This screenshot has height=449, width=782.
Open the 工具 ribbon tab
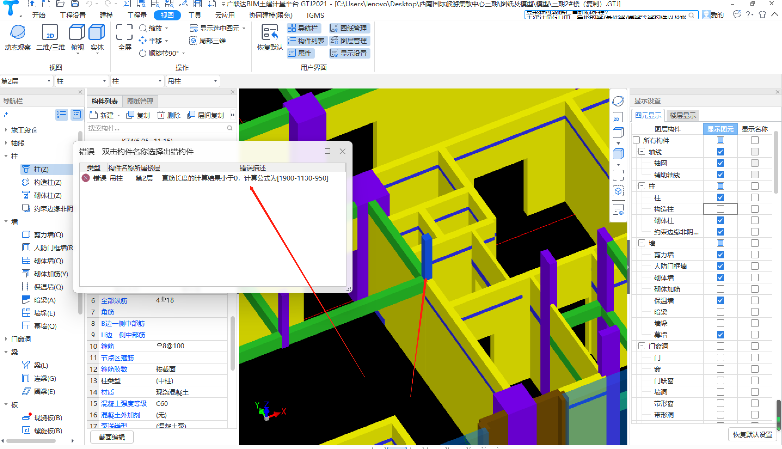pos(195,15)
